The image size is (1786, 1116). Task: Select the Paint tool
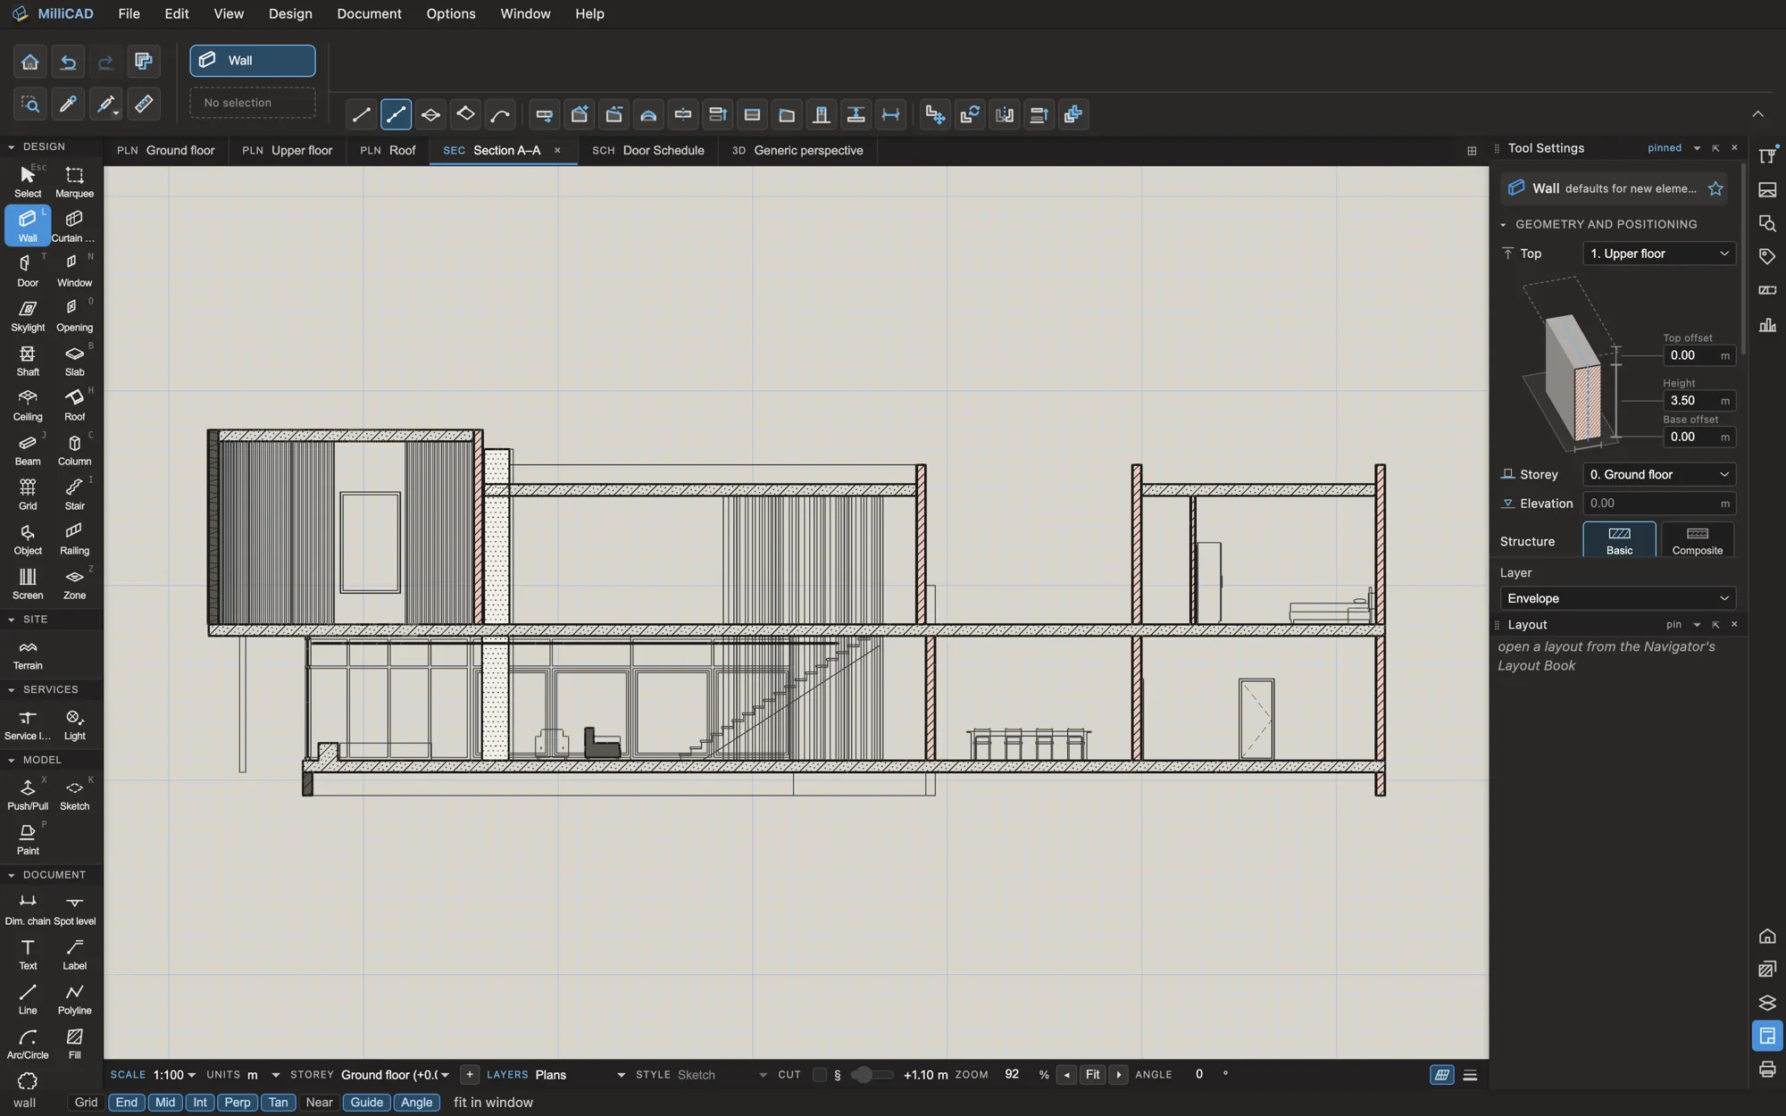28,838
